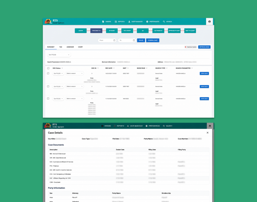This screenshot has height=202, width=257.
Task: Close the Case Details dialog
Action: click(x=208, y=133)
